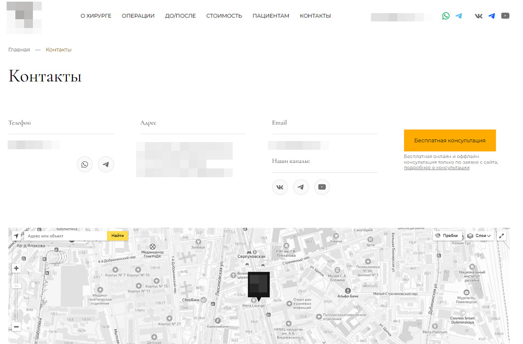The height and width of the screenshot is (344, 523).
Task: Select Серпуховская metro station on map
Action: tap(251, 255)
